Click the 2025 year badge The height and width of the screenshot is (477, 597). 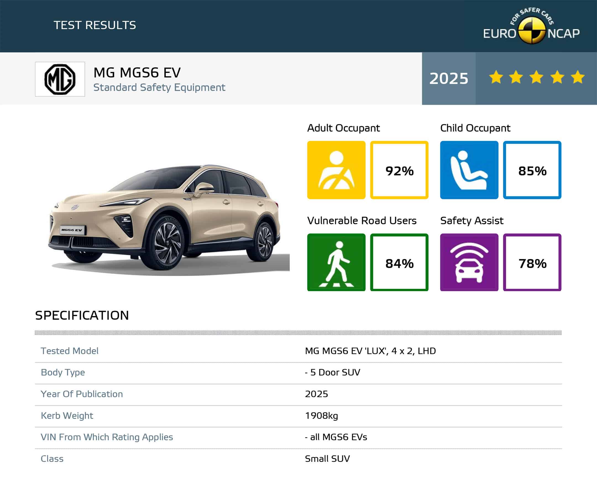pyautogui.click(x=449, y=78)
